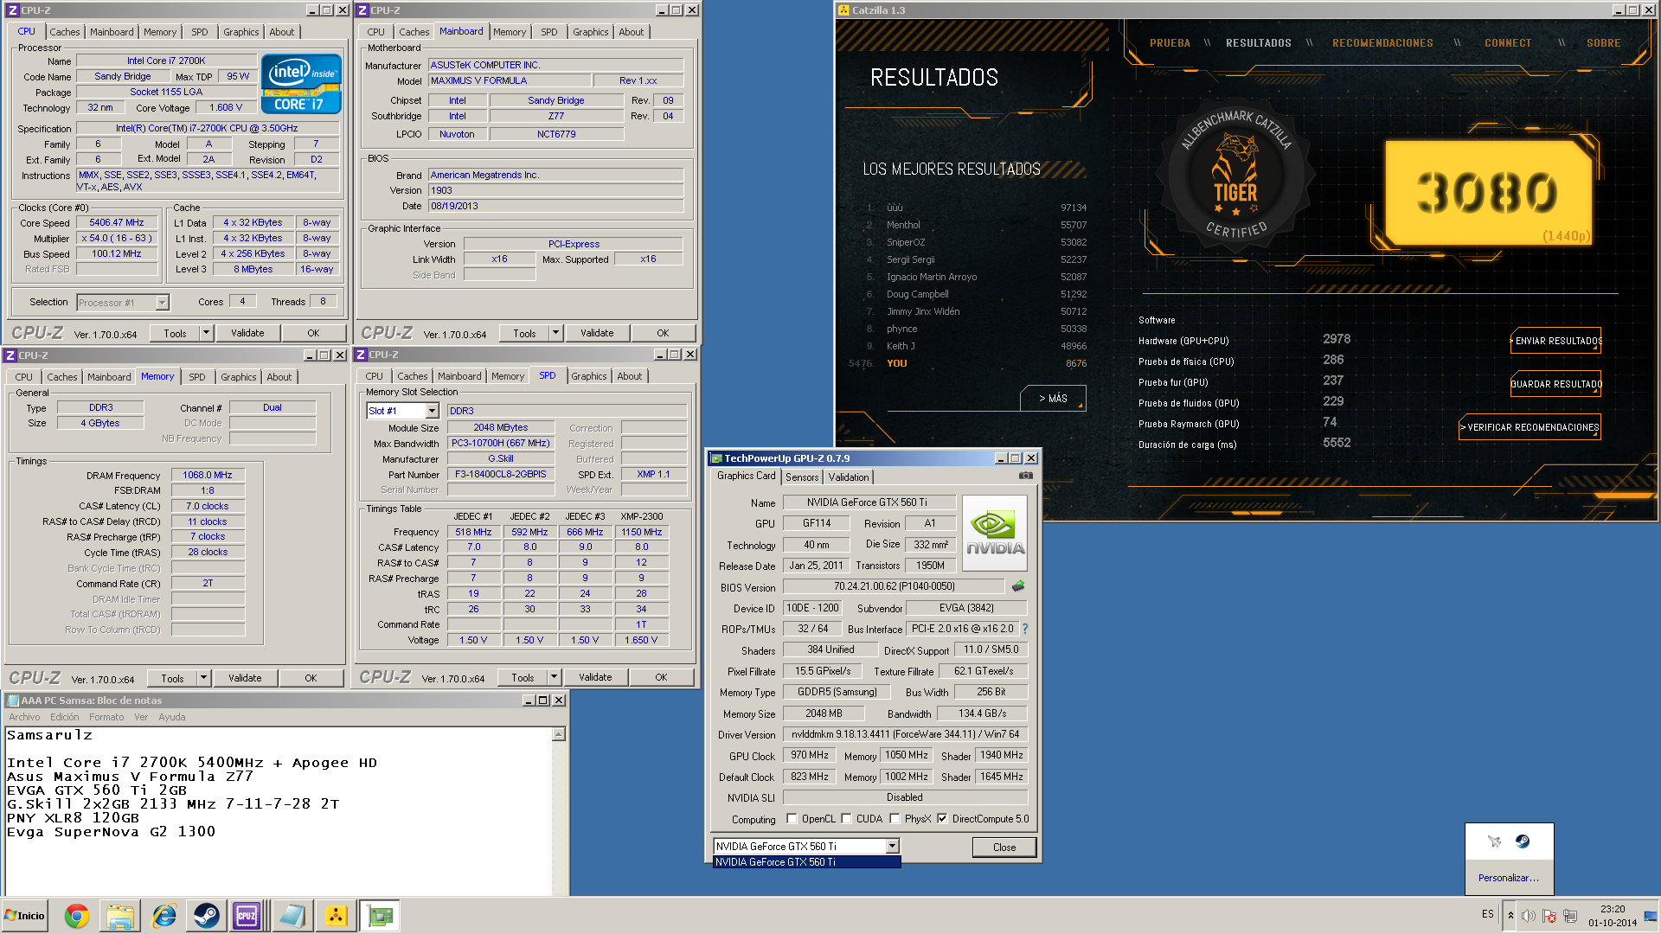Click Bus Interface question mark in GPU-Z
The image size is (1661, 934).
pos(1025,629)
